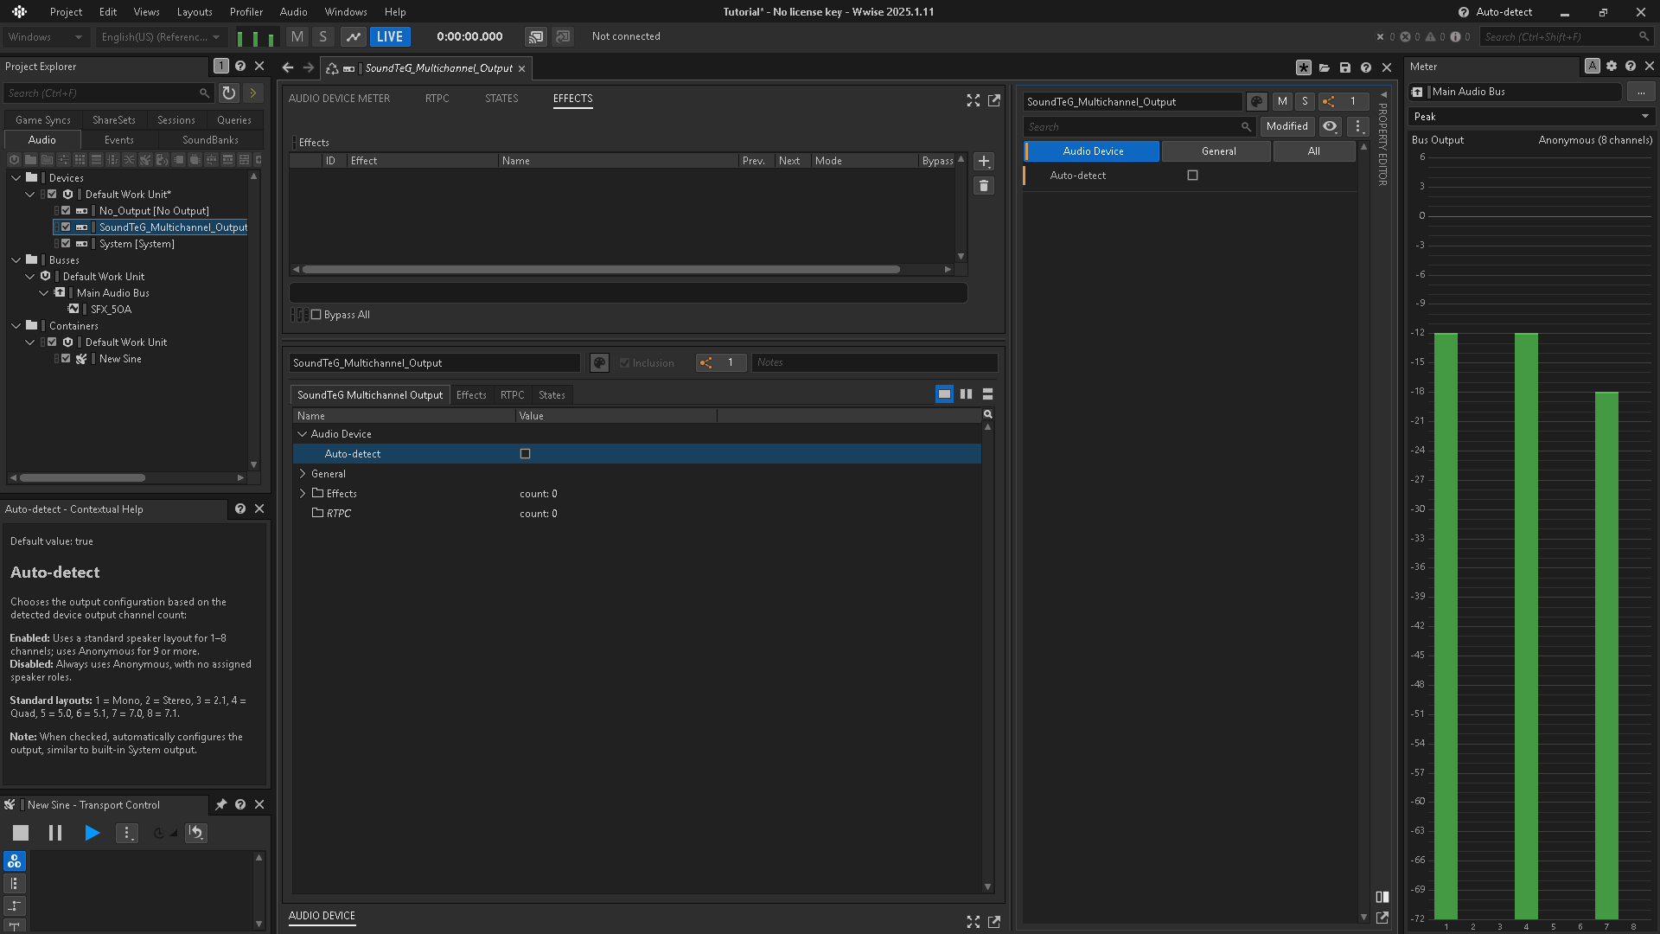
Task: Add a new effect with plus button
Action: [984, 162]
